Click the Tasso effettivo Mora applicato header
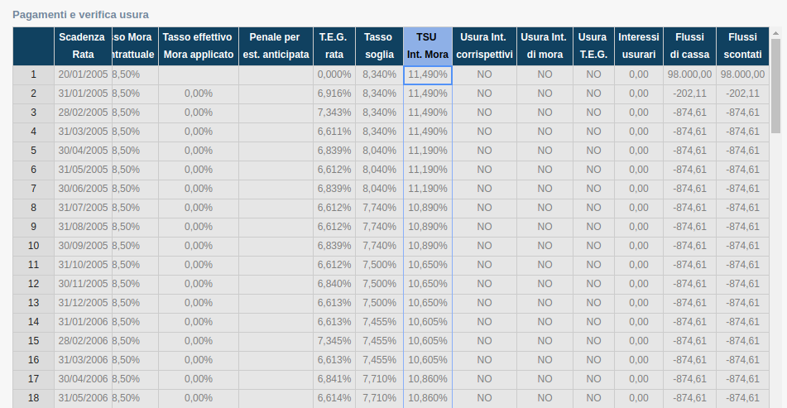The width and height of the screenshot is (787, 408). (199, 46)
